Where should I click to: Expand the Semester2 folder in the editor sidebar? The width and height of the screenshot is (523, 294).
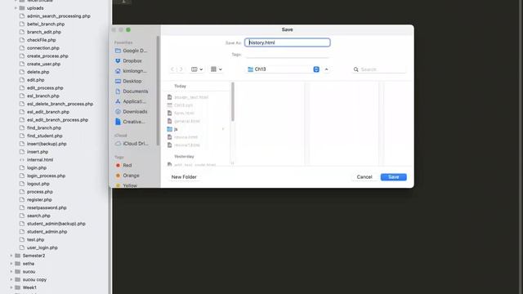(11, 256)
